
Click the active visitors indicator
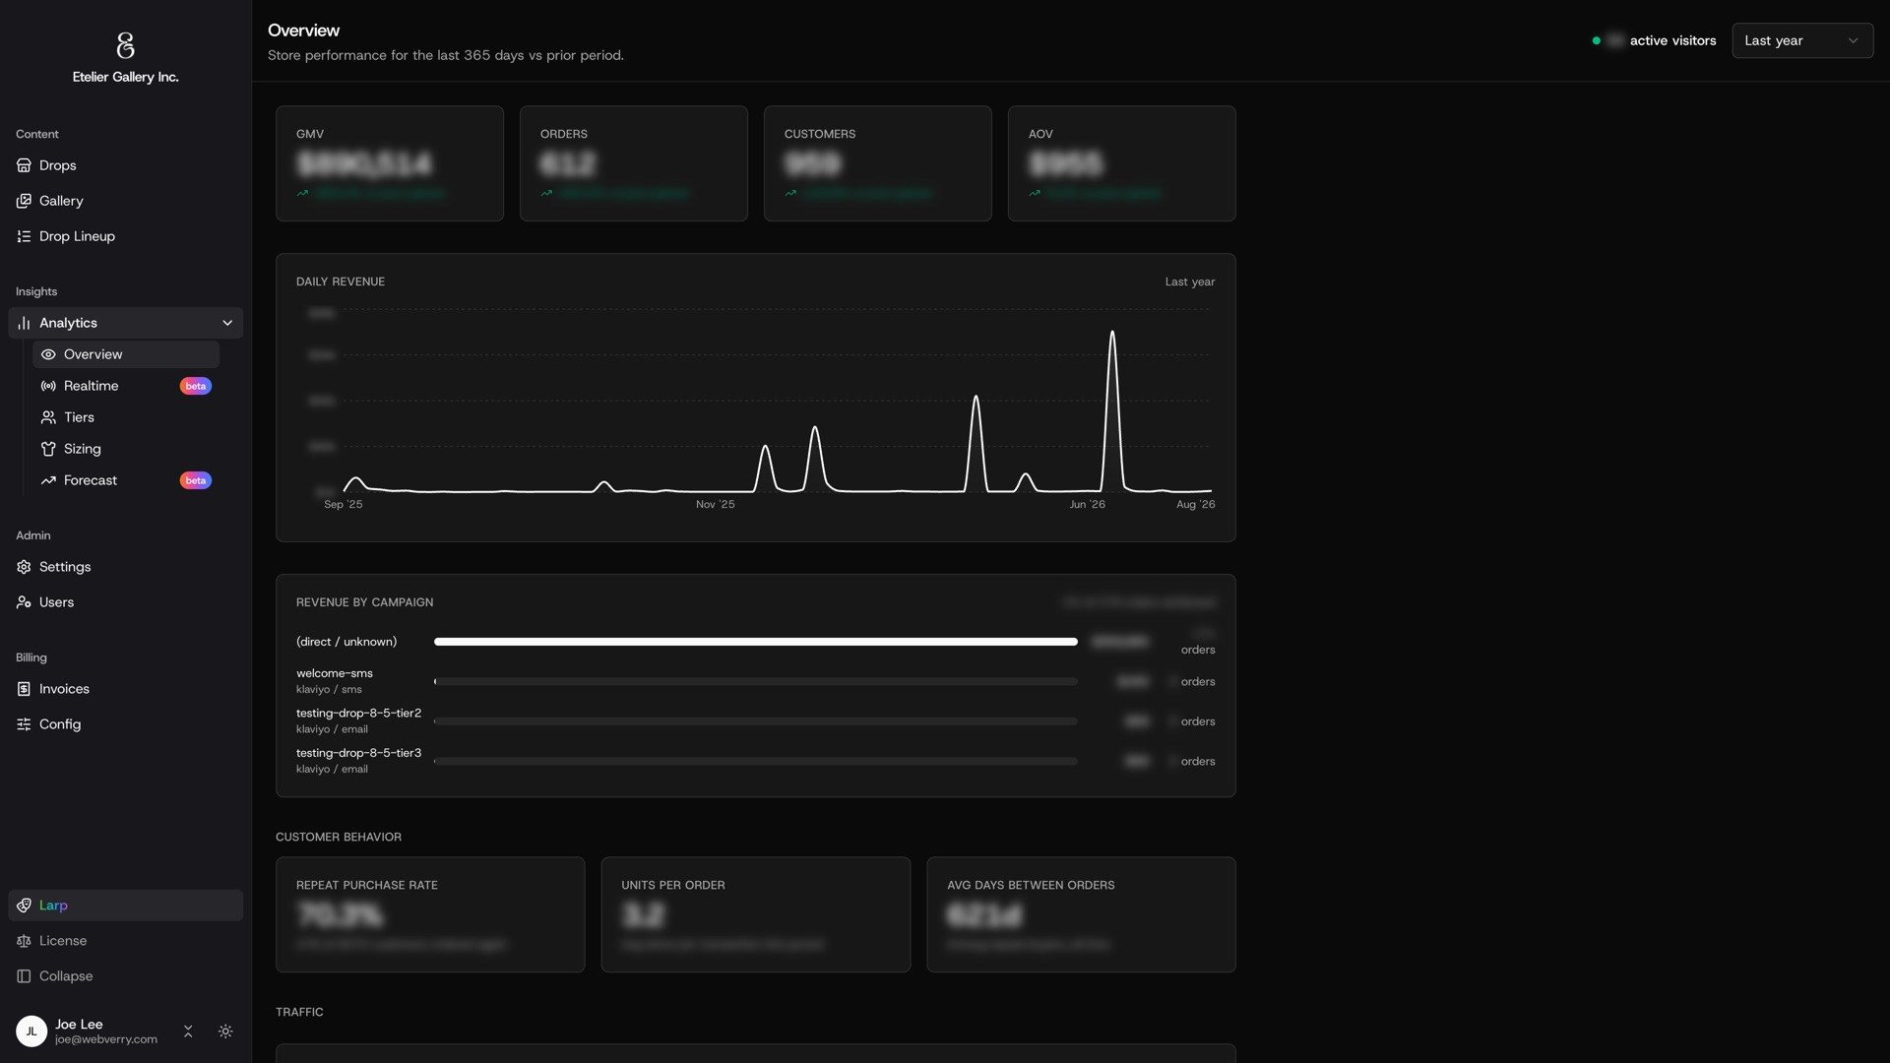pos(1654,40)
